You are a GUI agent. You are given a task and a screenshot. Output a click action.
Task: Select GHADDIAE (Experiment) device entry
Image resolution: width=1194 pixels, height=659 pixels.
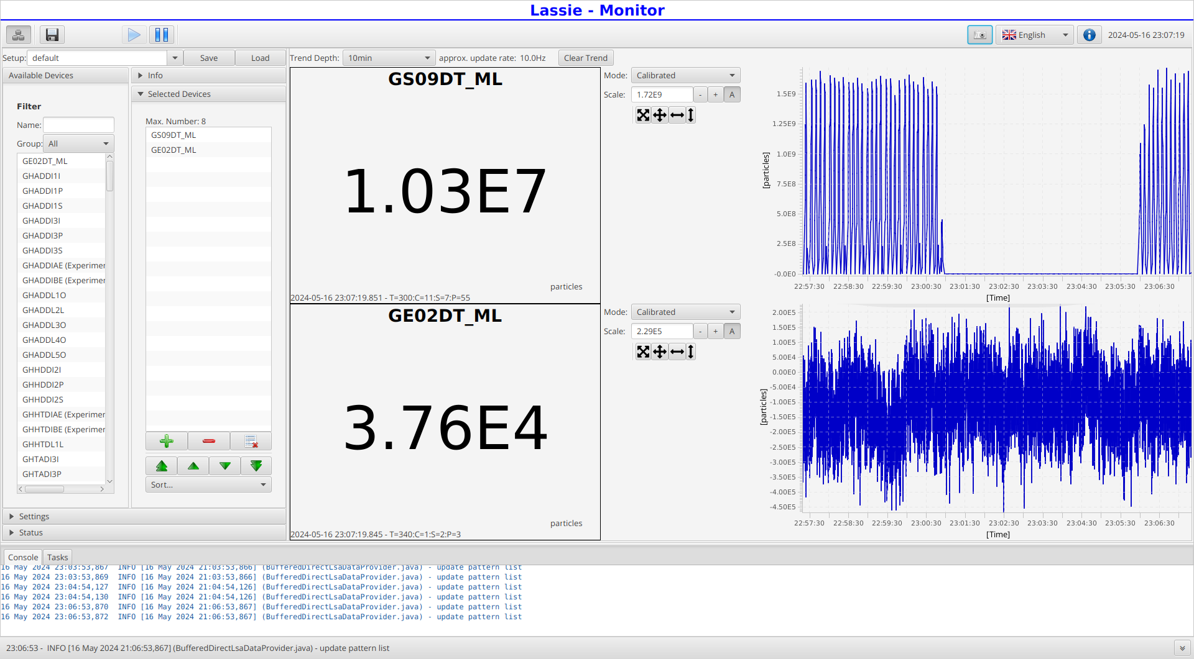(x=62, y=265)
